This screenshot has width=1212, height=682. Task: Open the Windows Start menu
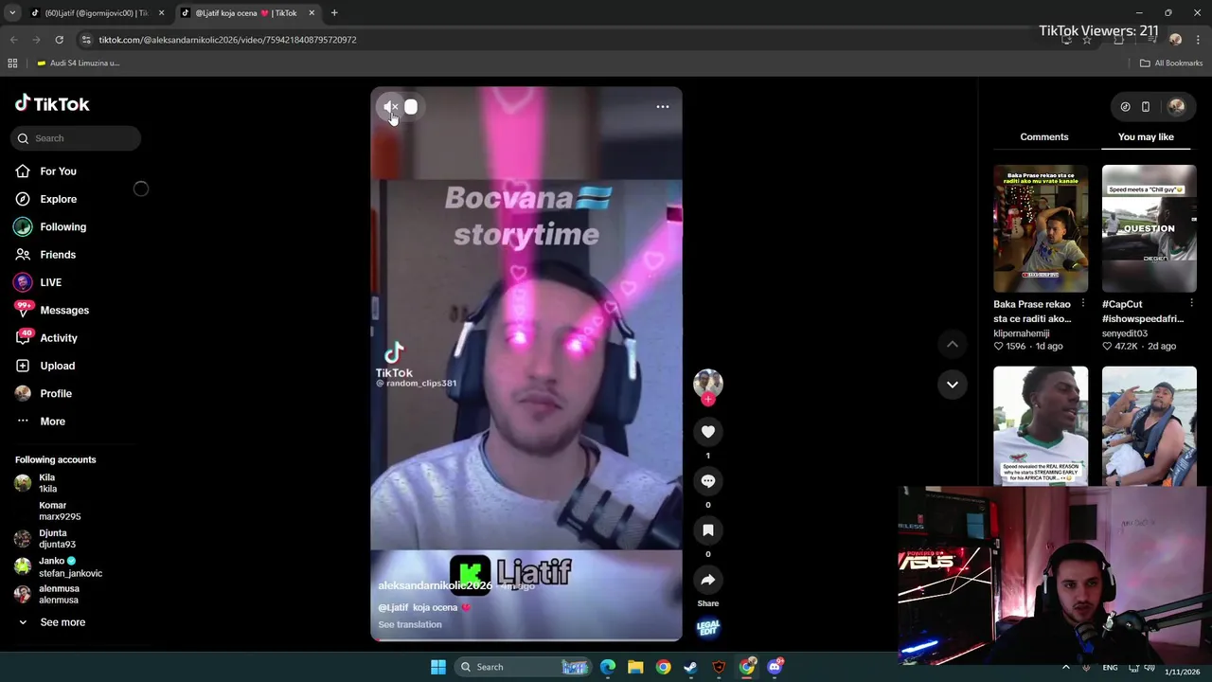coord(437,667)
